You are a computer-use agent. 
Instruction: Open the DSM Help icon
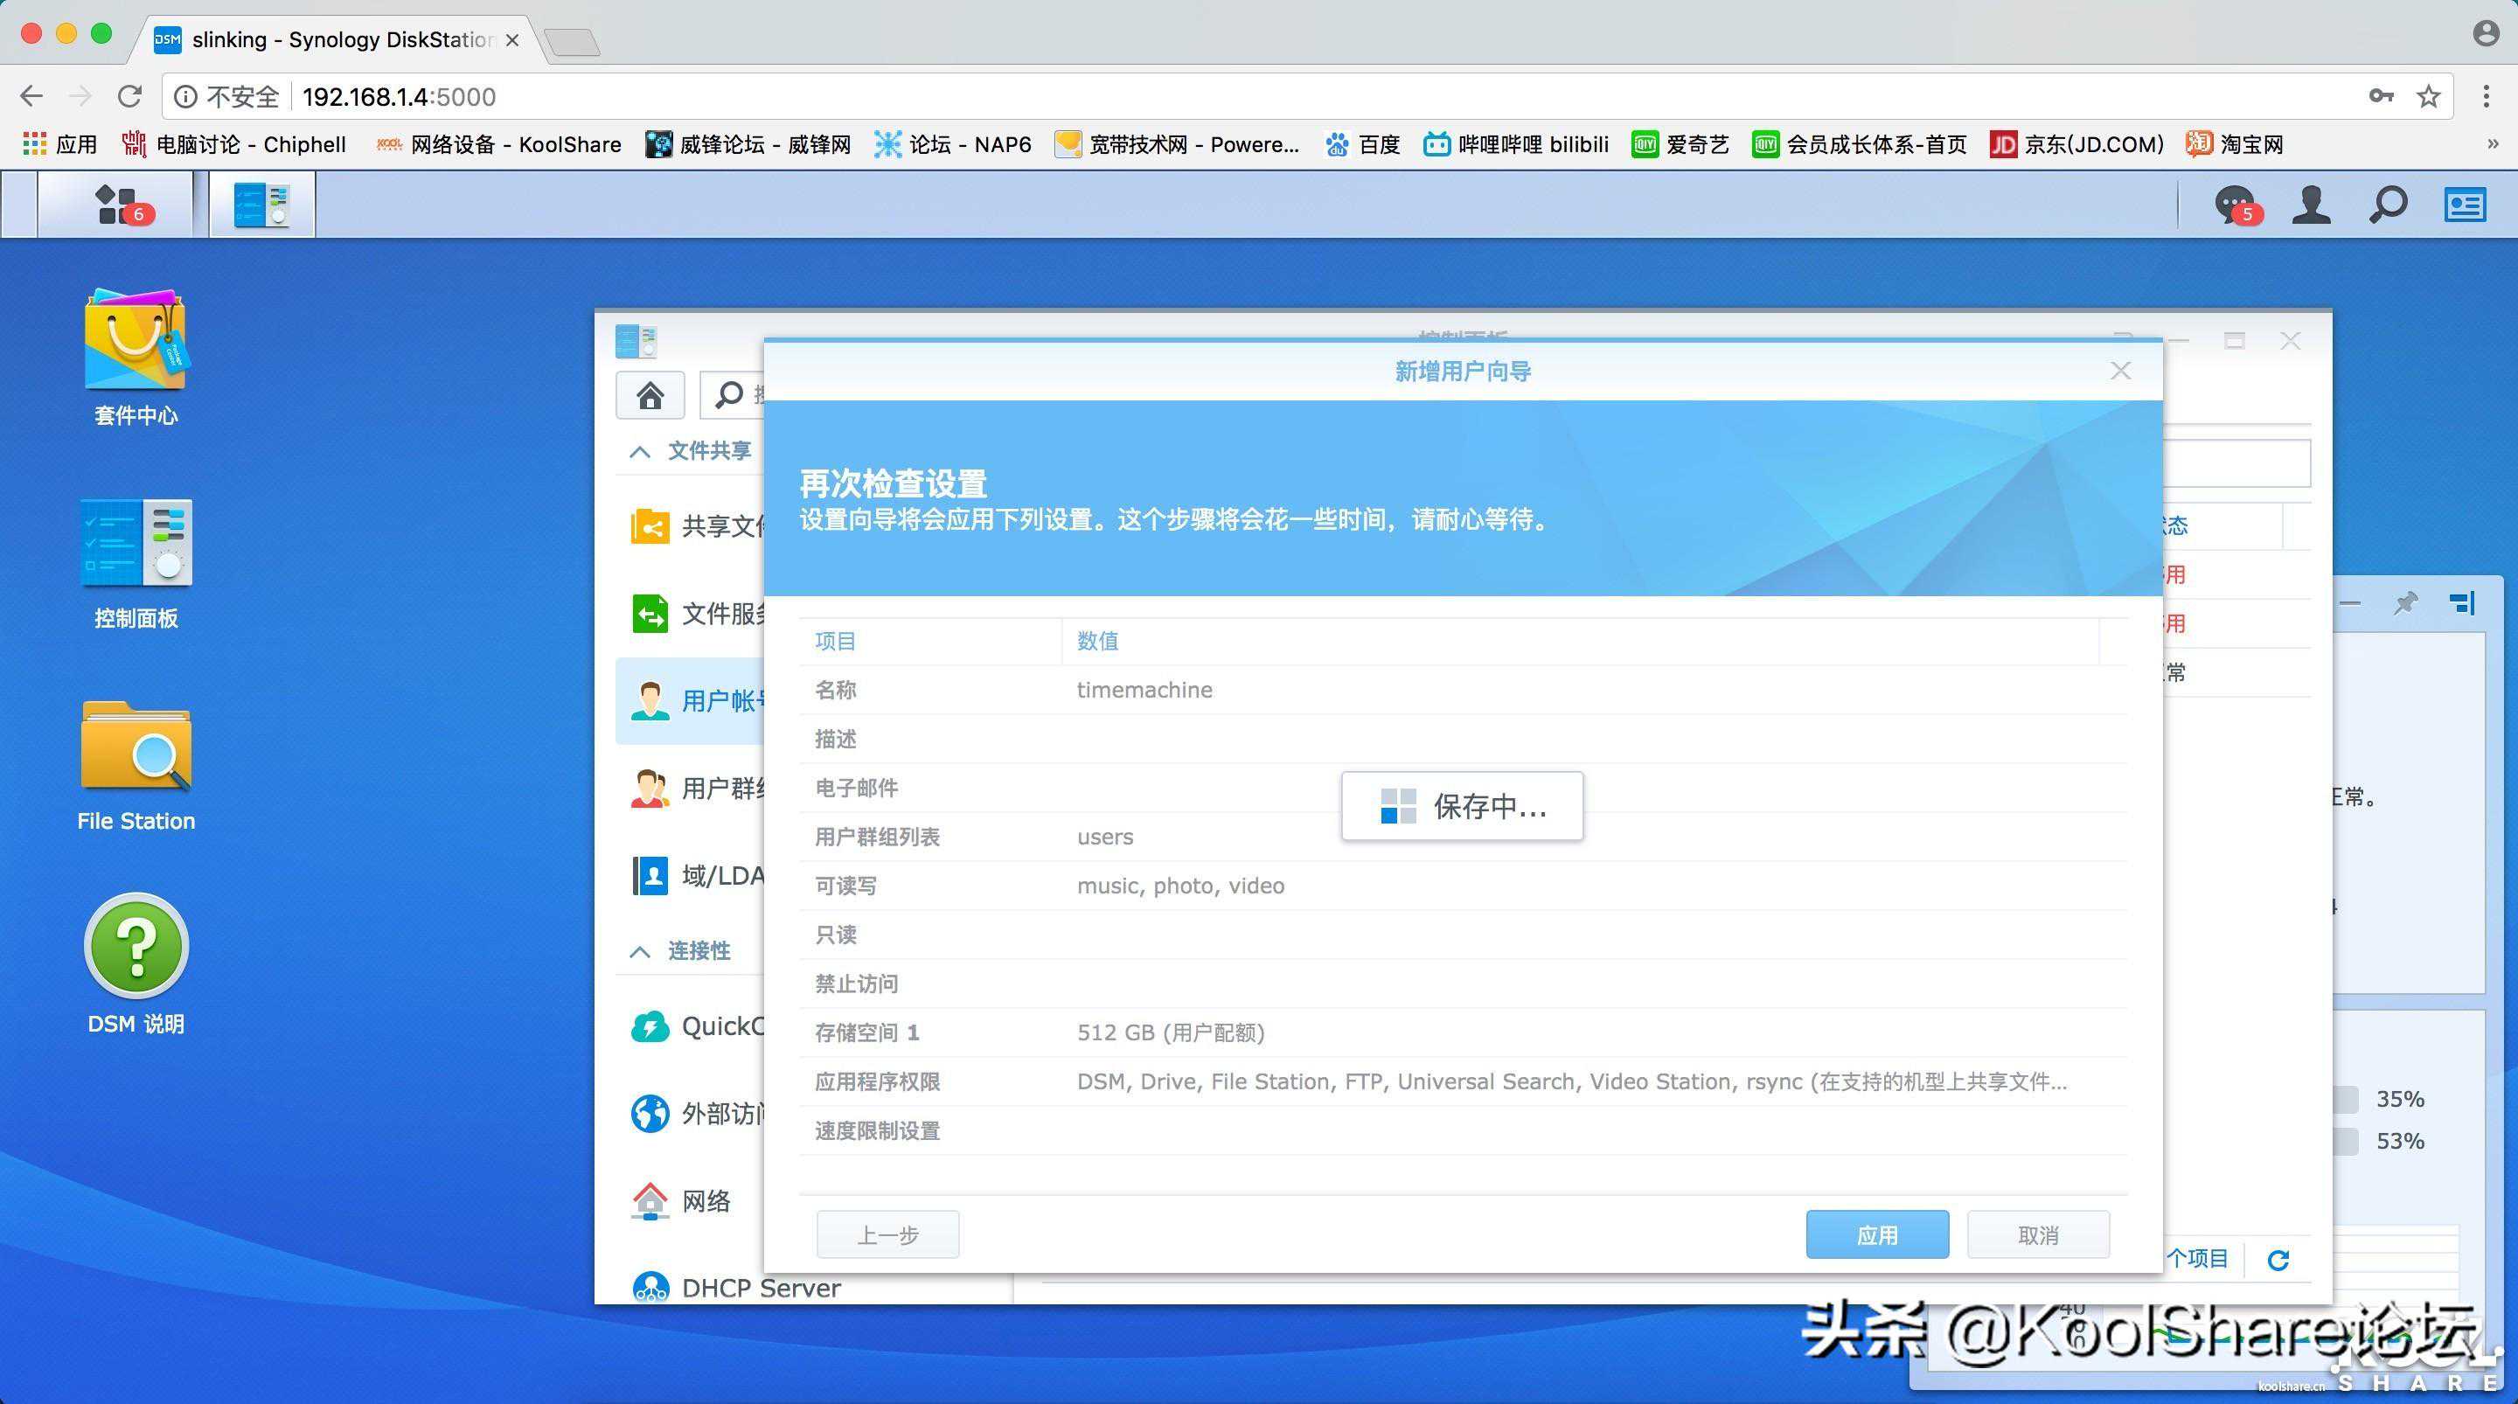[136, 945]
